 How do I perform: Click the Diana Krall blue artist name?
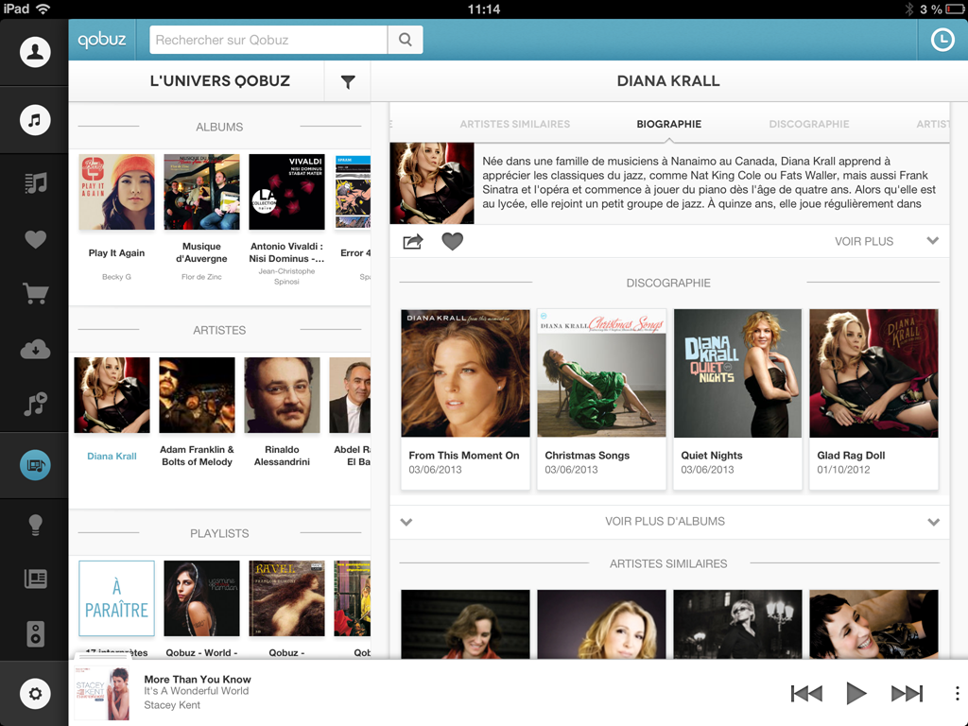click(112, 457)
